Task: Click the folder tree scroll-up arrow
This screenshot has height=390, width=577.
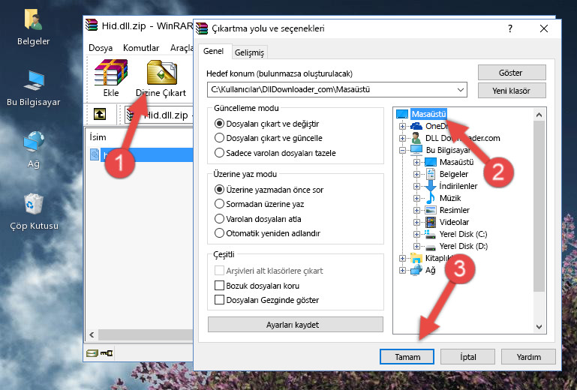Action: pos(539,115)
